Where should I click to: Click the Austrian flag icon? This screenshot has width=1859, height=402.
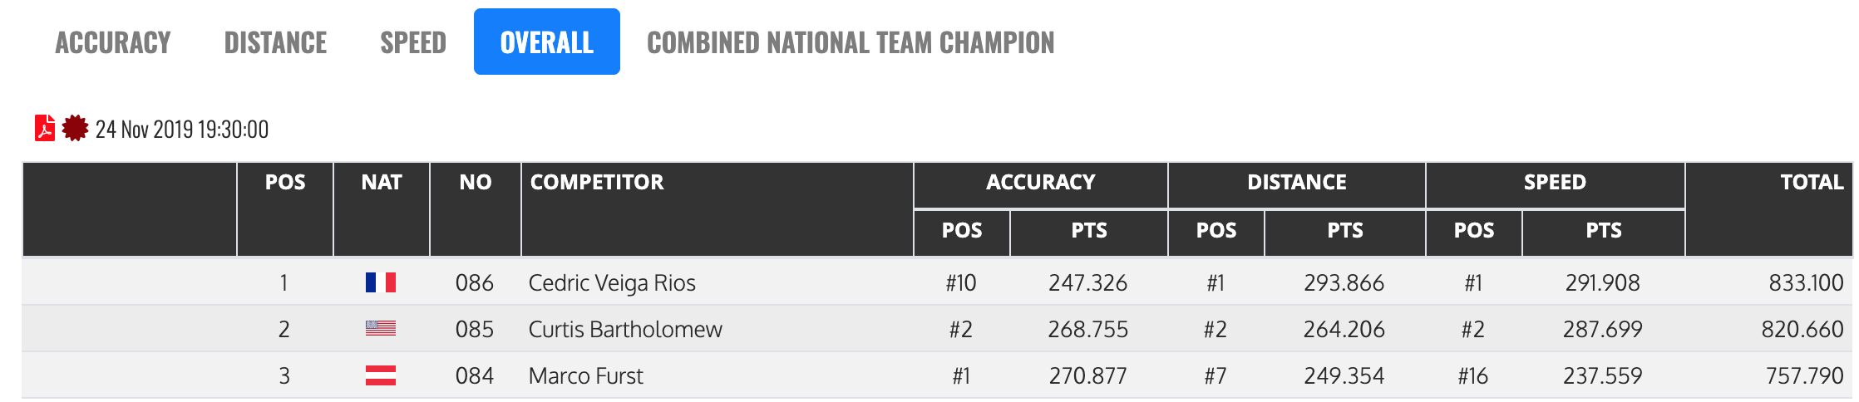click(381, 376)
